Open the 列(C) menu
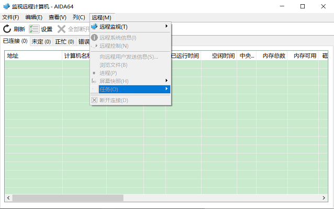 (79, 17)
